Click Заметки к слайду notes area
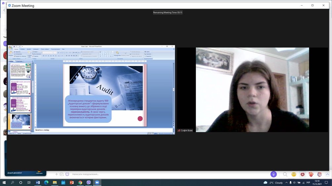This screenshot has width=332, height=186. [x=104, y=130]
